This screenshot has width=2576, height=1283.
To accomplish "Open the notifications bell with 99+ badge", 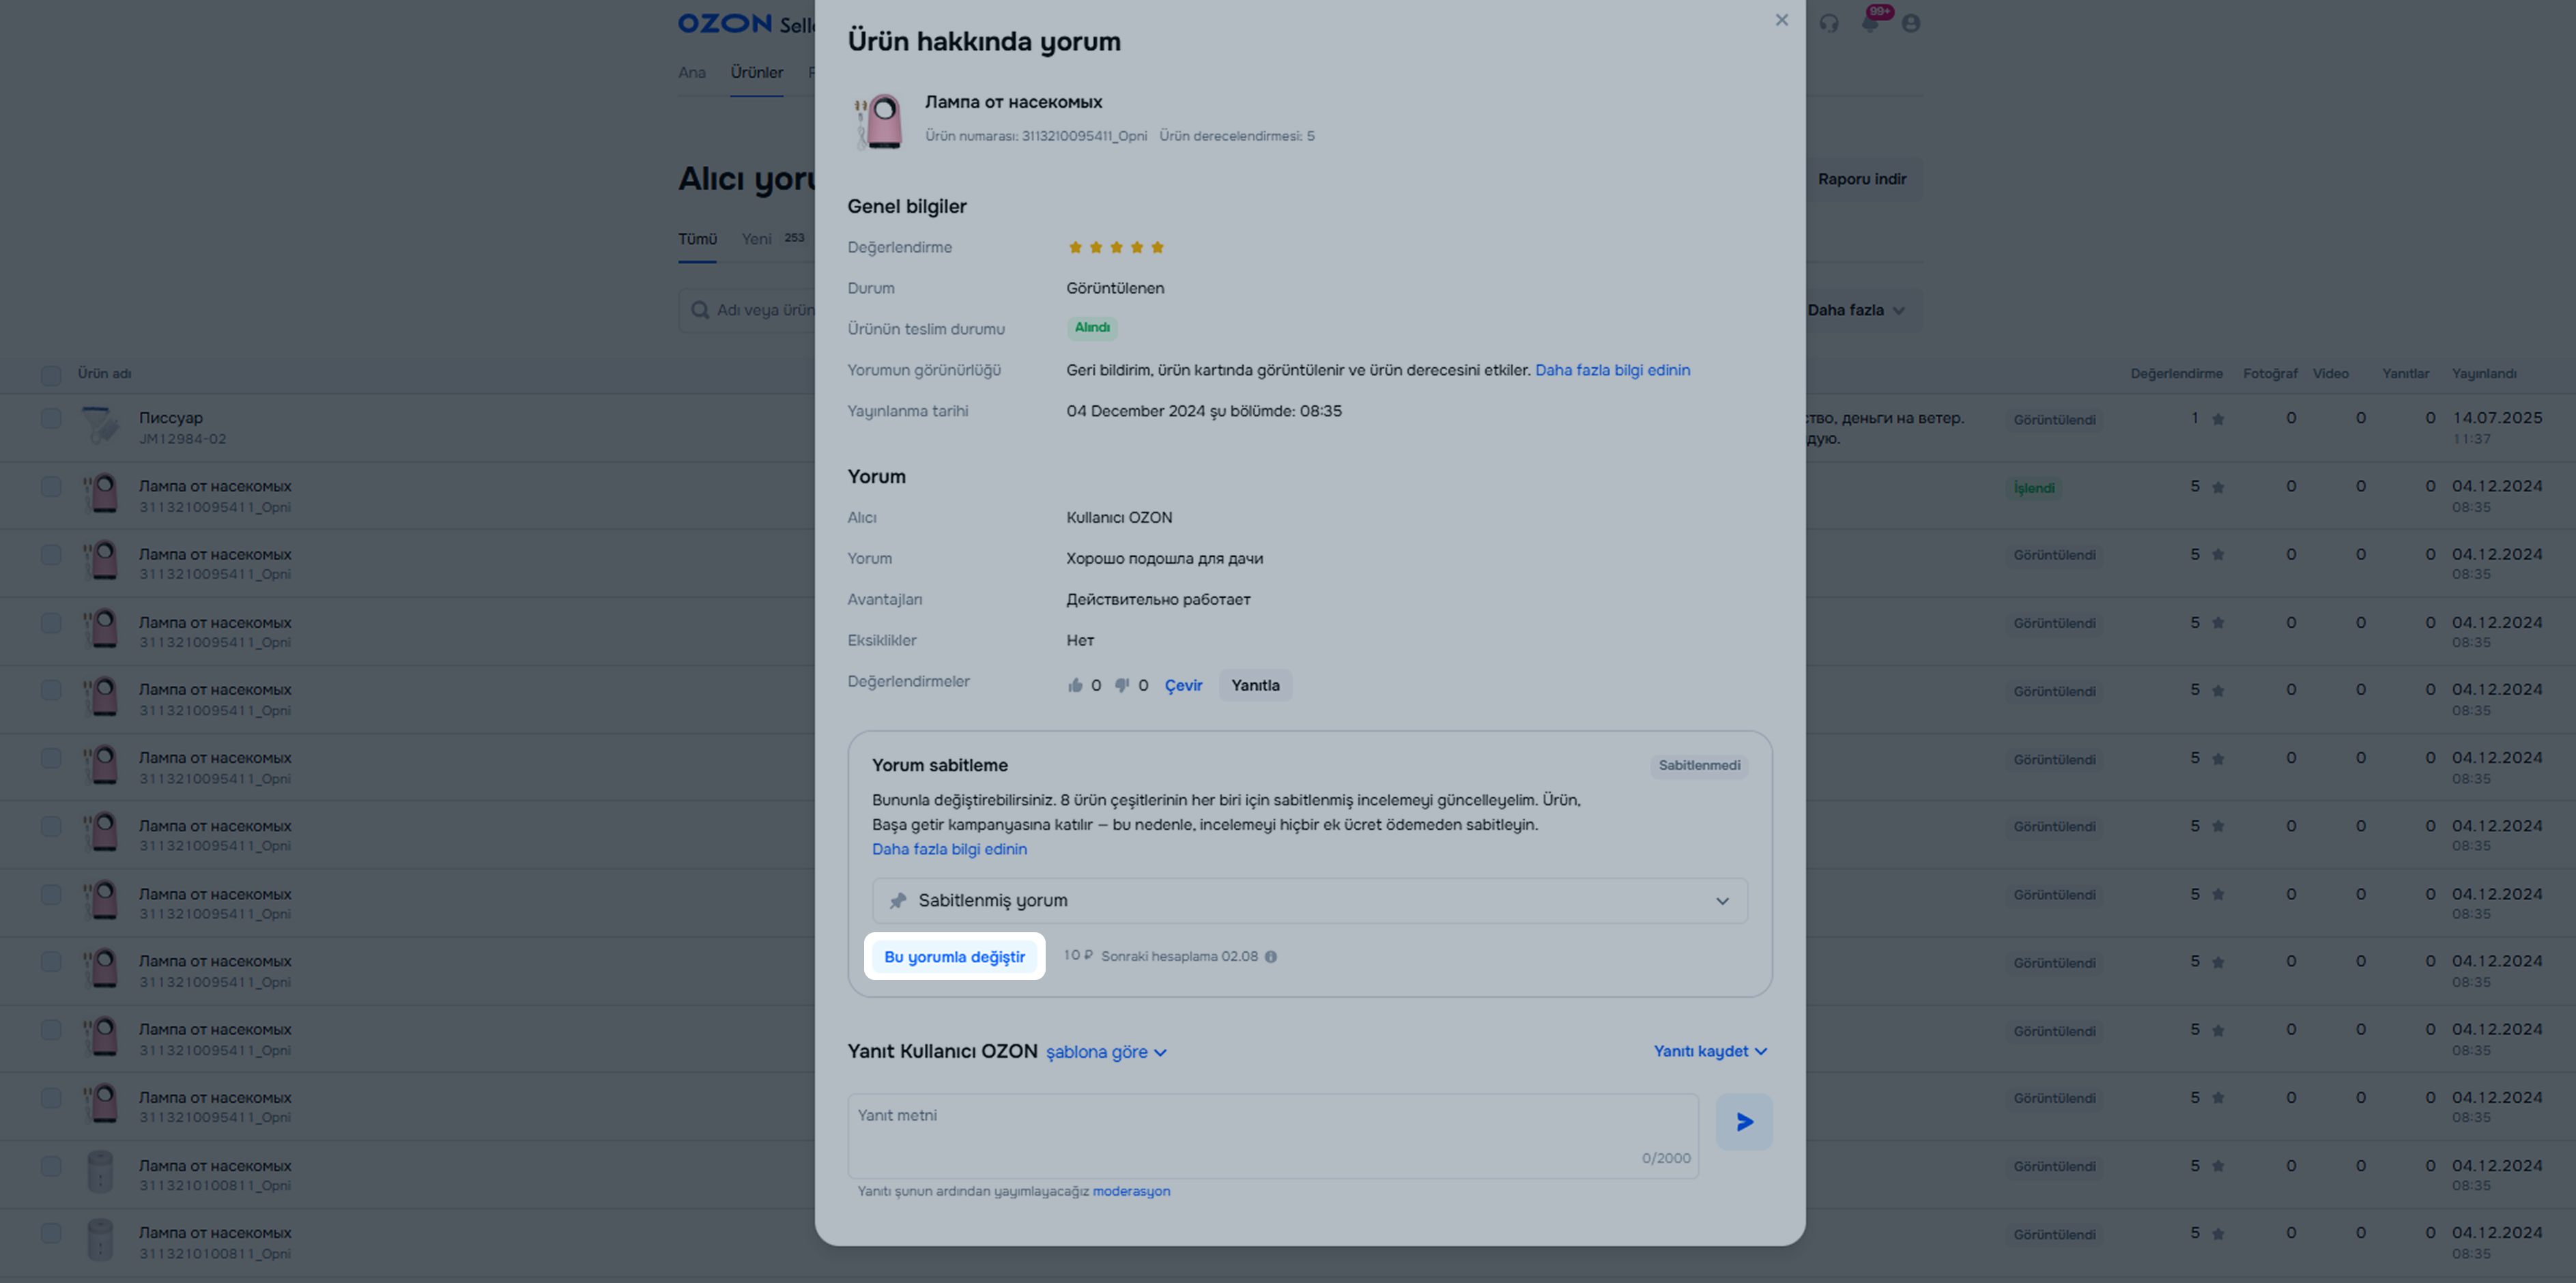I will click(1870, 23).
